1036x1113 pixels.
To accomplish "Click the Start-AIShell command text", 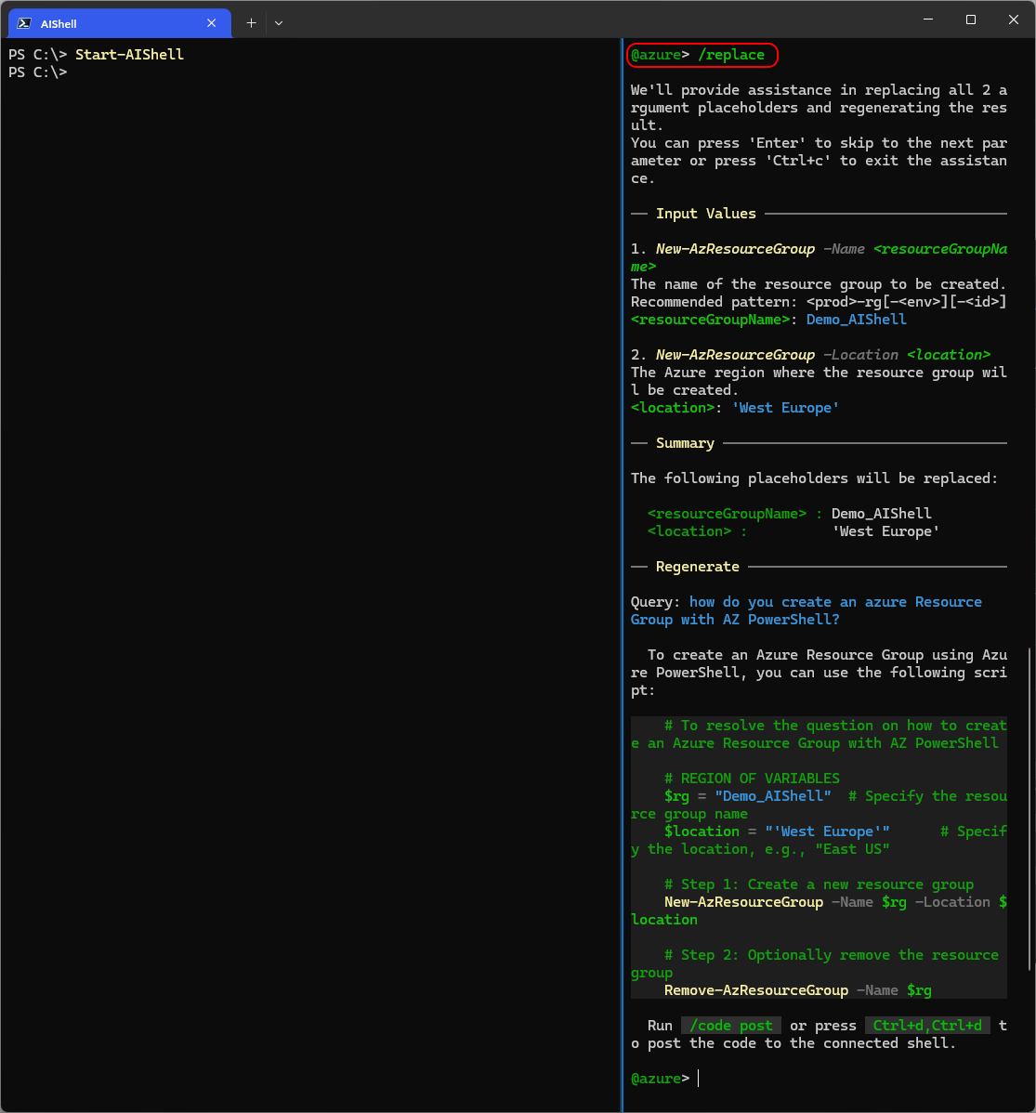I will click(130, 55).
